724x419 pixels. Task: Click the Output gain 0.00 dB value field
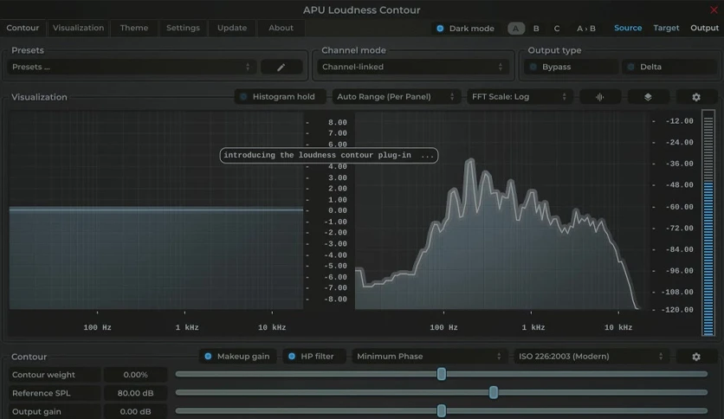pos(135,411)
